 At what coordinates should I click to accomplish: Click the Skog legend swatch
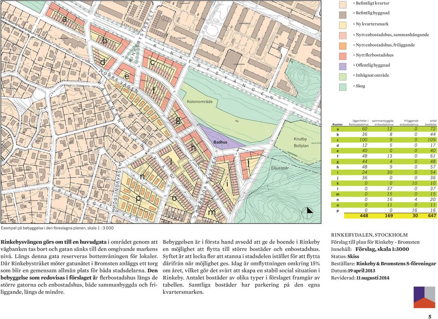coord(343,87)
